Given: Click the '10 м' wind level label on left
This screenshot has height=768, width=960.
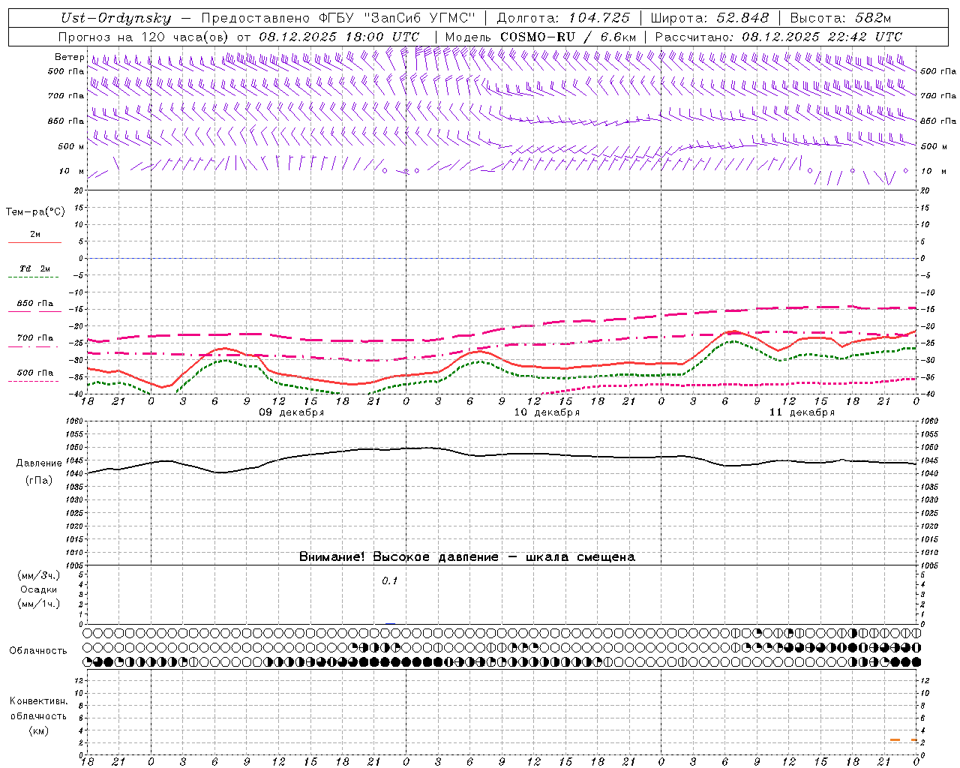Looking at the screenshot, I should 72,171.
